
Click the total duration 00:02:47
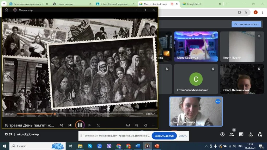[x=150, y=114]
